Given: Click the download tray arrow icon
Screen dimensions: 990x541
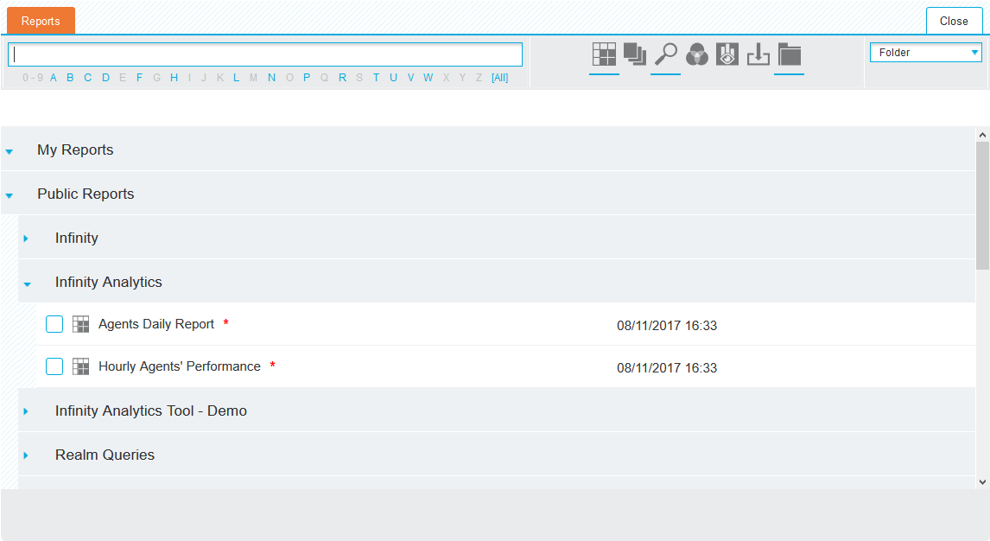Looking at the screenshot, I should point(758,55).
